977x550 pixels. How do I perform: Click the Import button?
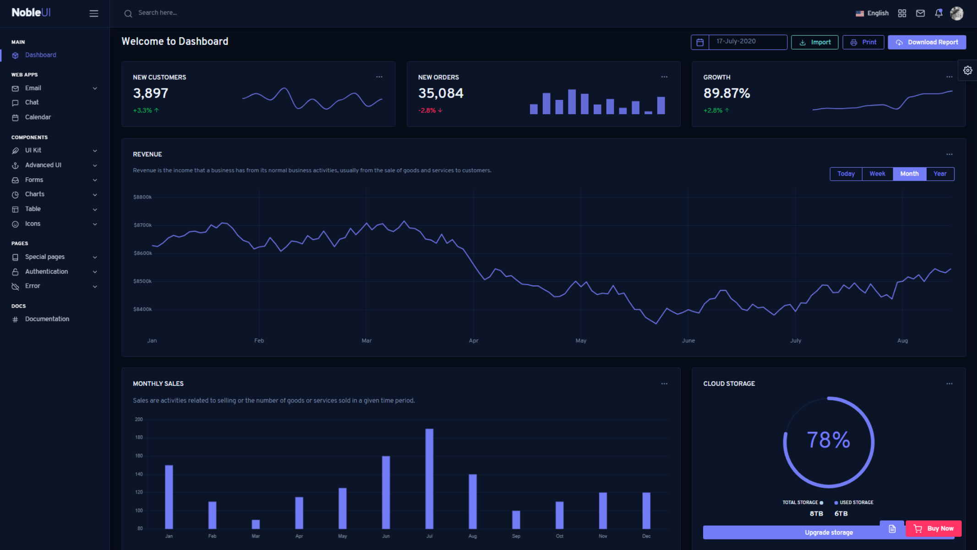pyautogui.click(x=814, y=42)
